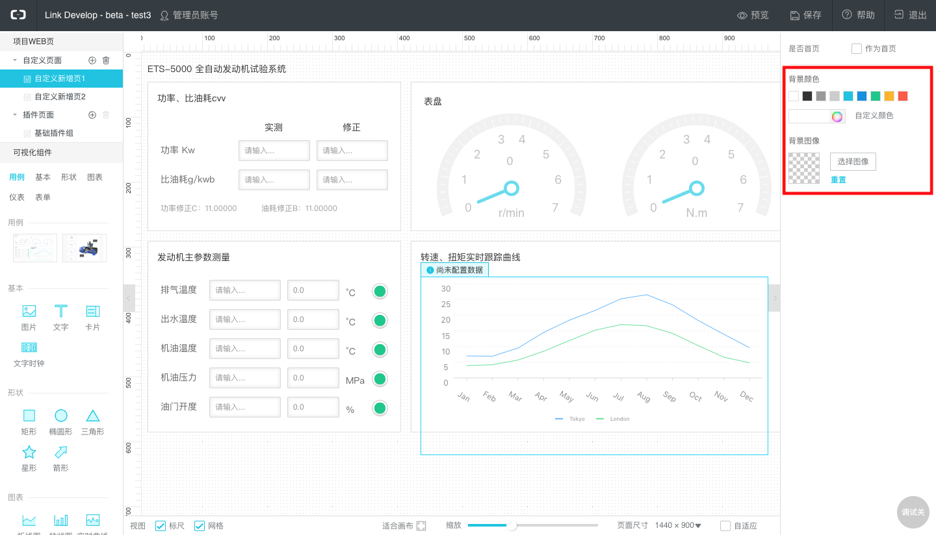Click the 缩放 zoom slider handle
This screenshot has height=535, width=936.
pos(512,525)
